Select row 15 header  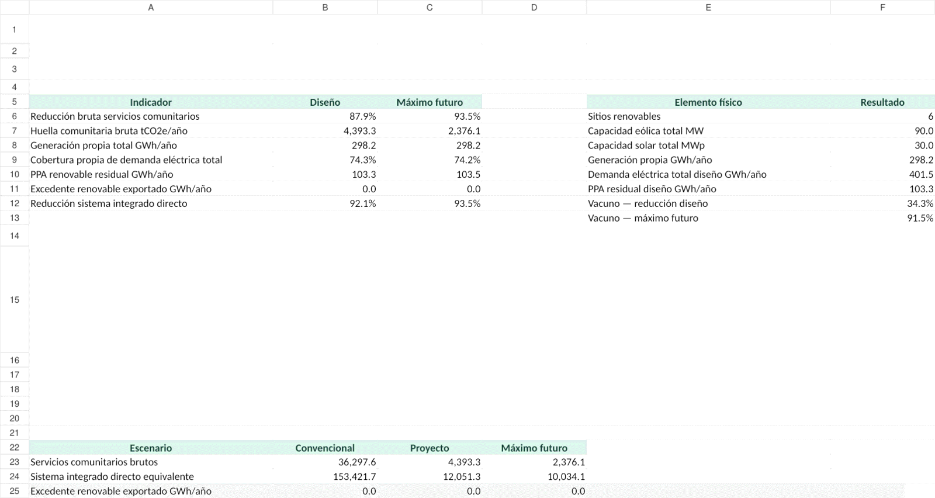click(x=15, y=299)
